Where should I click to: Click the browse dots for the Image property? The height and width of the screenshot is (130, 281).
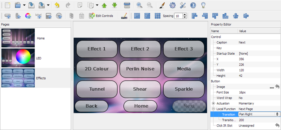coord(272,88)
